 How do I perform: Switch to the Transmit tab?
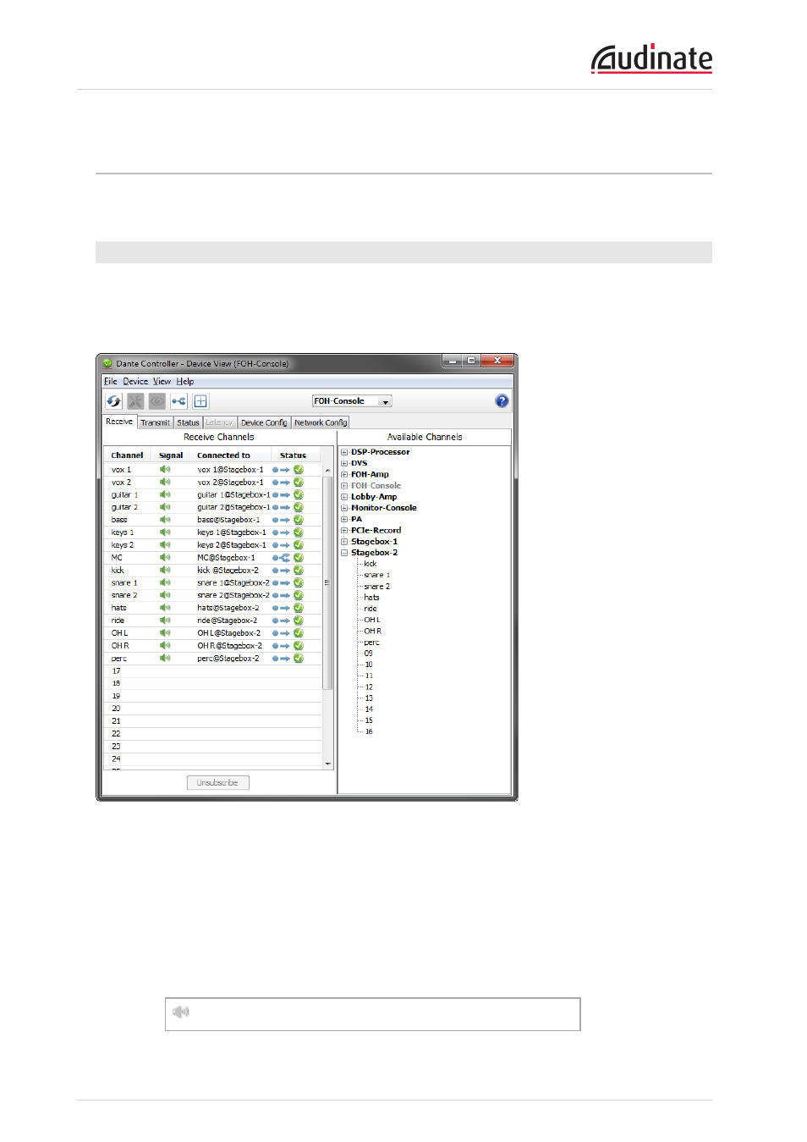coord(156,422)
